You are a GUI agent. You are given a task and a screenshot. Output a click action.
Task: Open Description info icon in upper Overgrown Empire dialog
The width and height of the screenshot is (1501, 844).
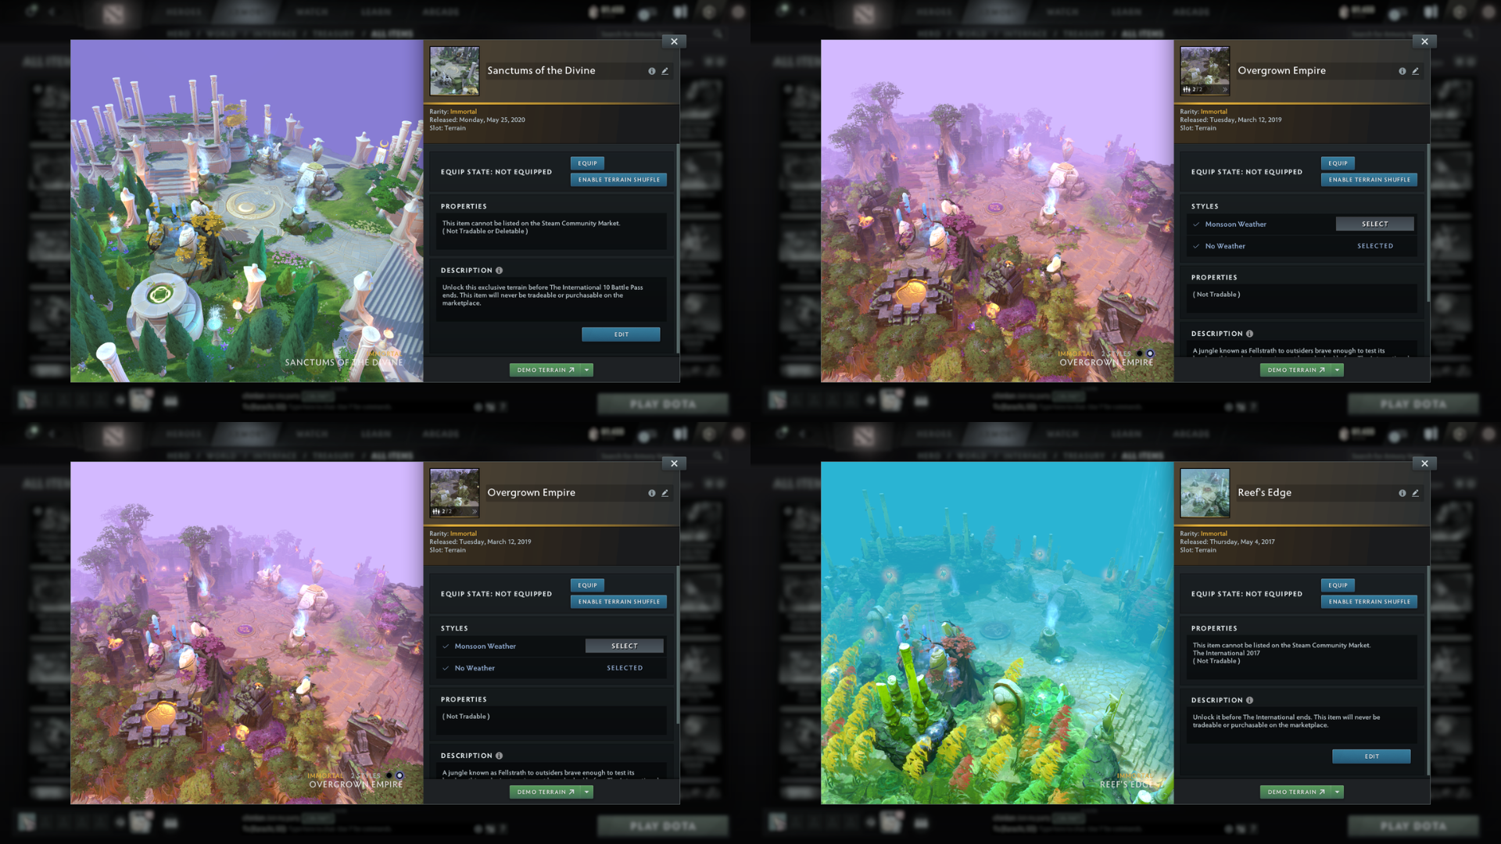click(x=1249, y=334)
